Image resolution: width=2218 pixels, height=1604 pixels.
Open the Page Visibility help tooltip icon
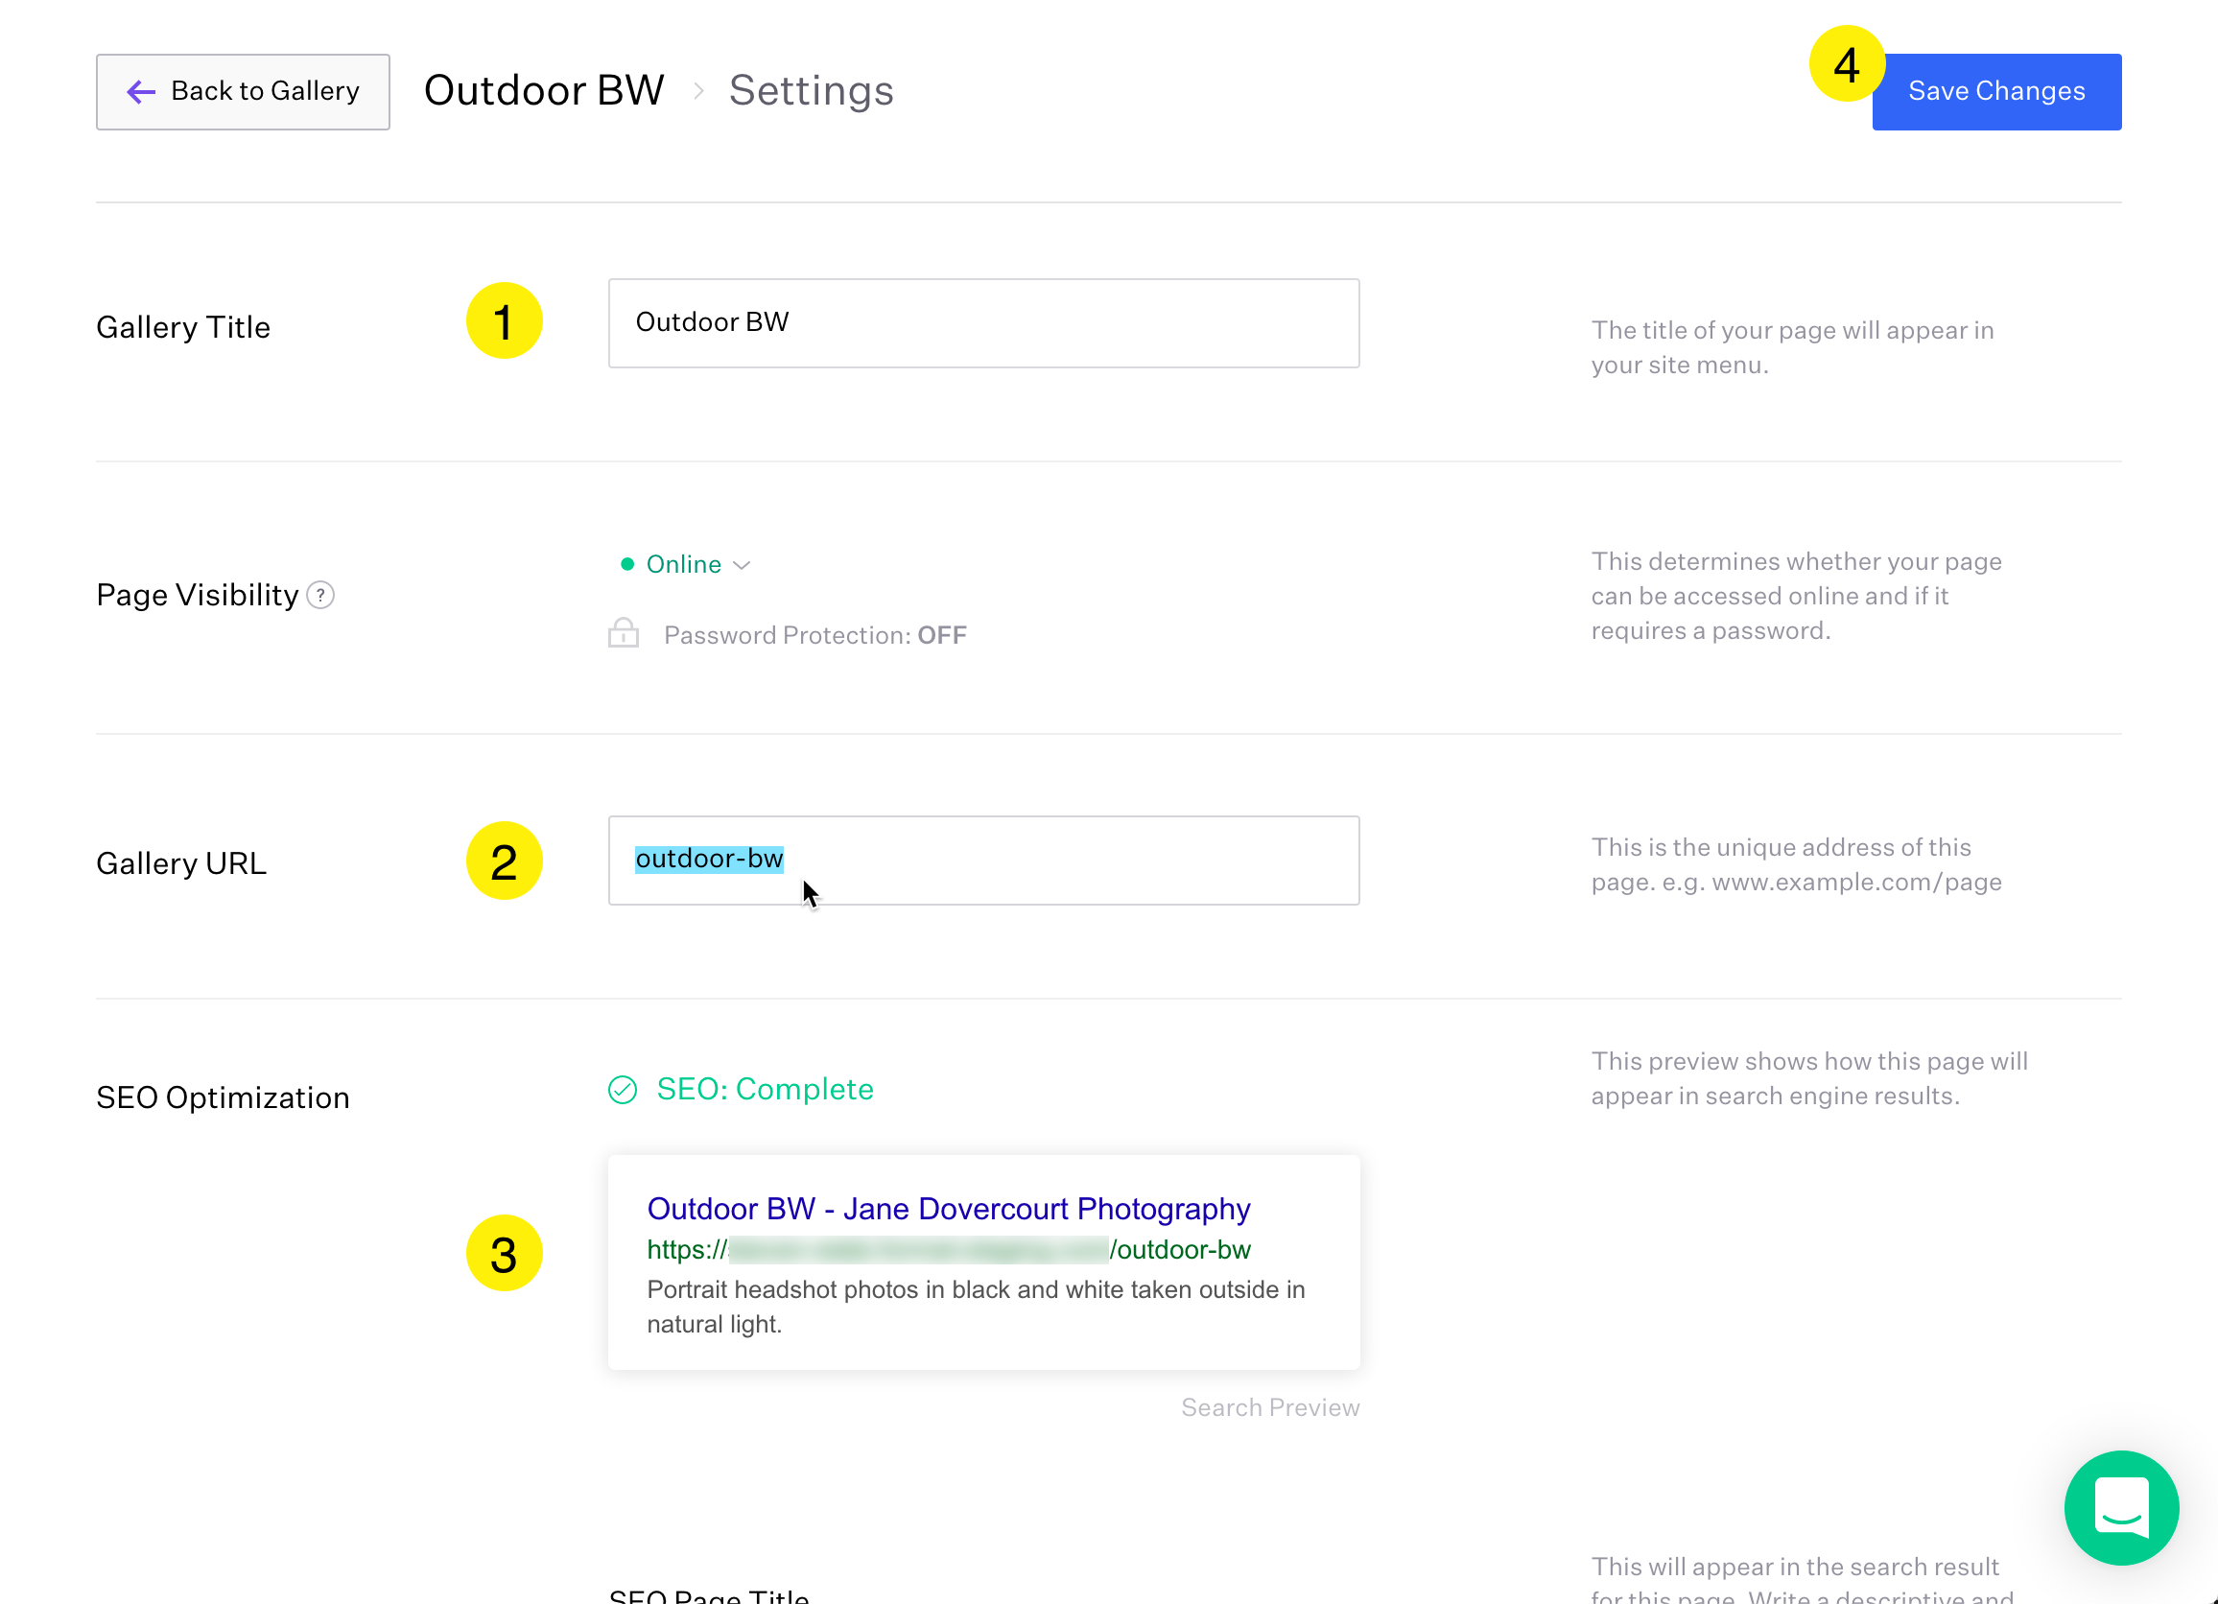click(x=319, y=595)
